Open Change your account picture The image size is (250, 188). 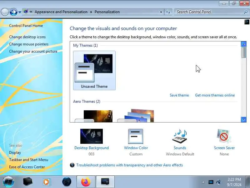click(33, 51)
